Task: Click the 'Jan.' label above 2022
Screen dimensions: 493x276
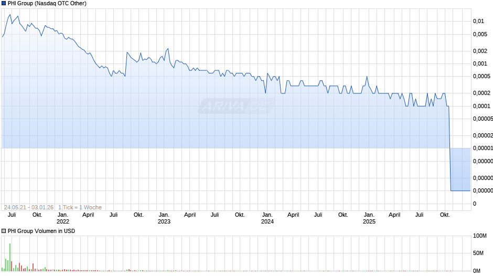Action: click(63, 215)
